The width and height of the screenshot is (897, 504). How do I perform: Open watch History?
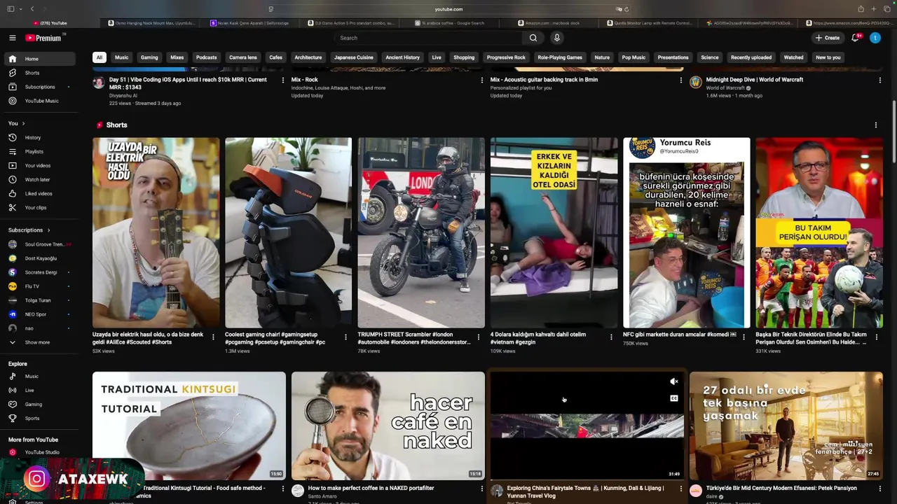tap(40, 137)
